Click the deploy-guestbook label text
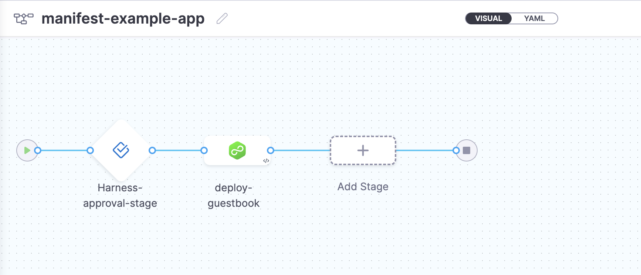Screen dimensions: 641x275 (234, 195)
